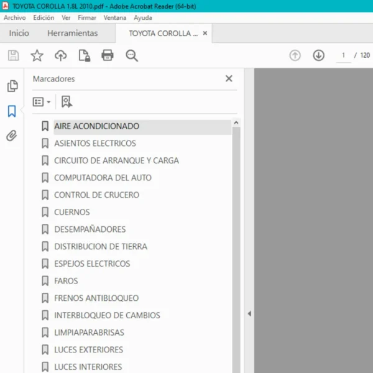This screenshot has width=373, height=373.
Task: Show attachments panel paperclip icon
Action: click(12, 136)
